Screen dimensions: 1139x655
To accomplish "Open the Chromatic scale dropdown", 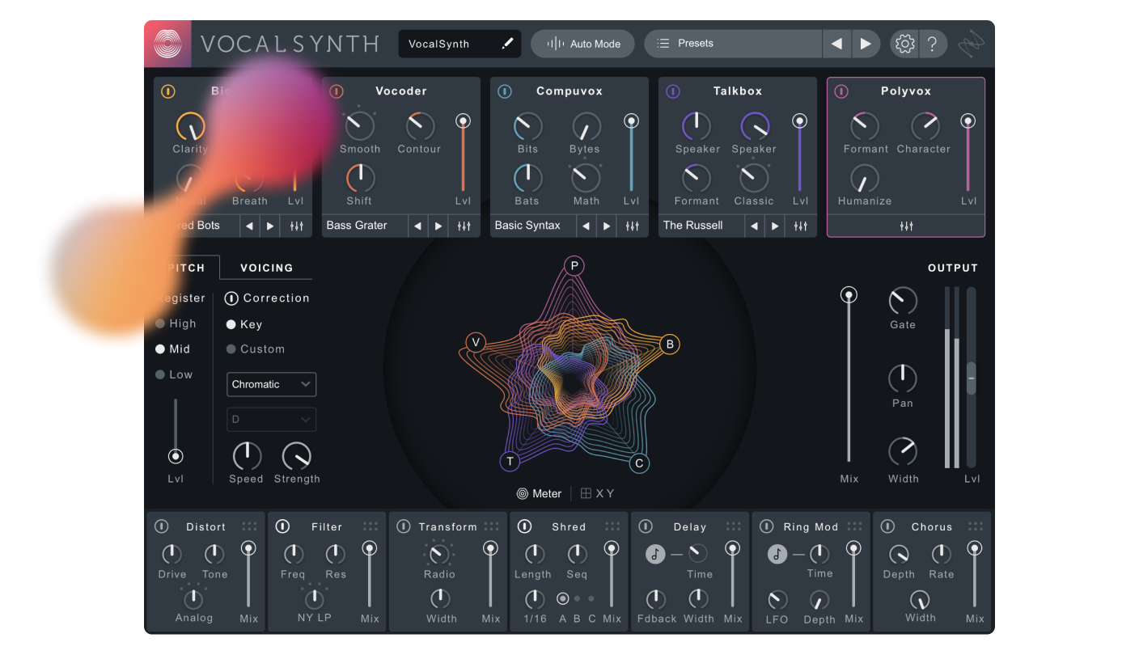I will click(271, 384).
